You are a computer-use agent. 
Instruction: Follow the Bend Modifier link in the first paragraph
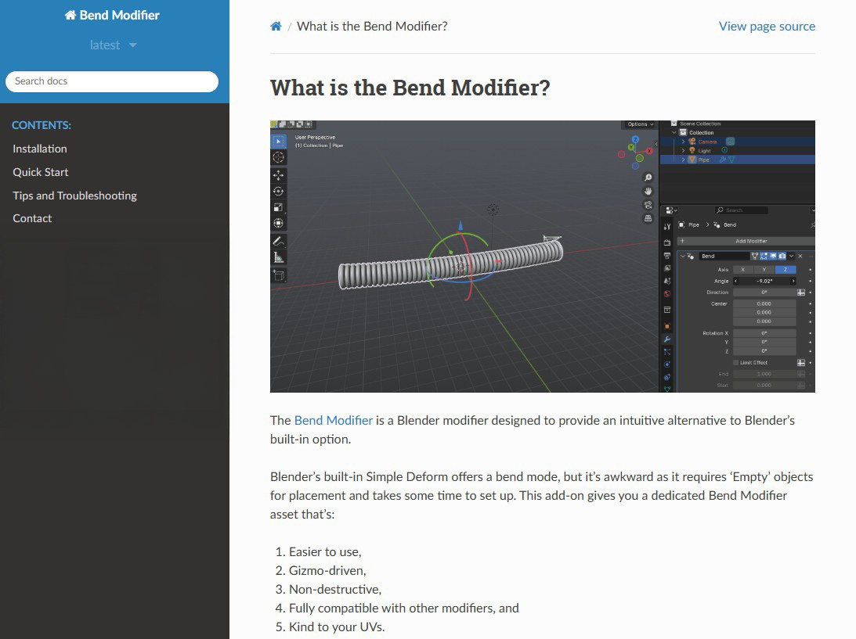333,420
